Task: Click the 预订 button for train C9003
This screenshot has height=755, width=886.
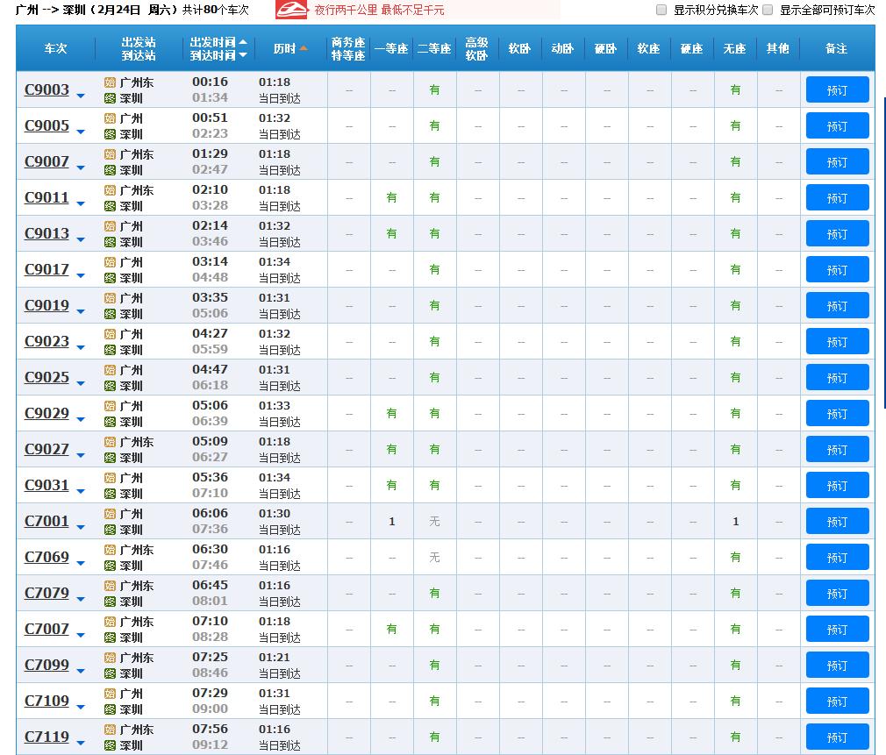Action: click(x=836, y=89)
